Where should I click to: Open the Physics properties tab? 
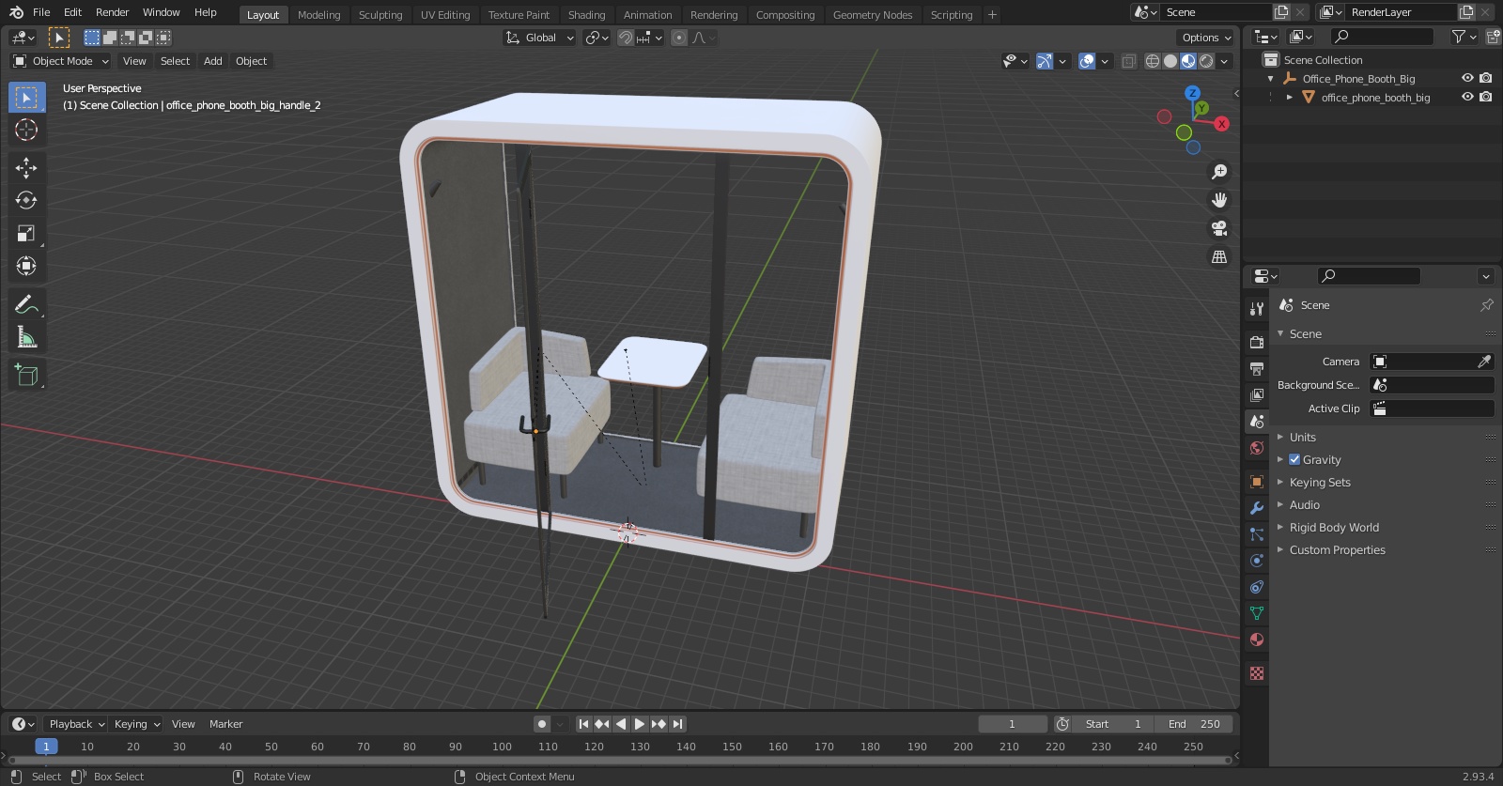(1256, 561)
